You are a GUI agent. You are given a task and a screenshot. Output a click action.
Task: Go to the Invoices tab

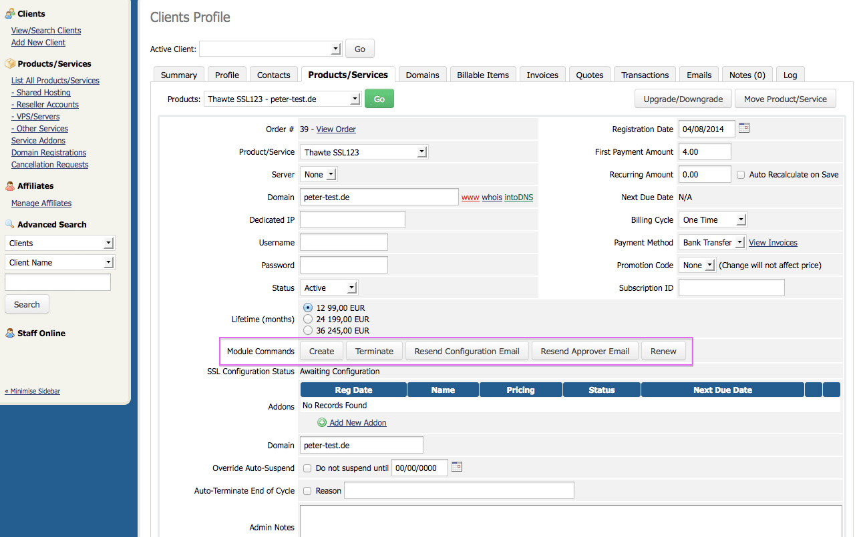542,75
